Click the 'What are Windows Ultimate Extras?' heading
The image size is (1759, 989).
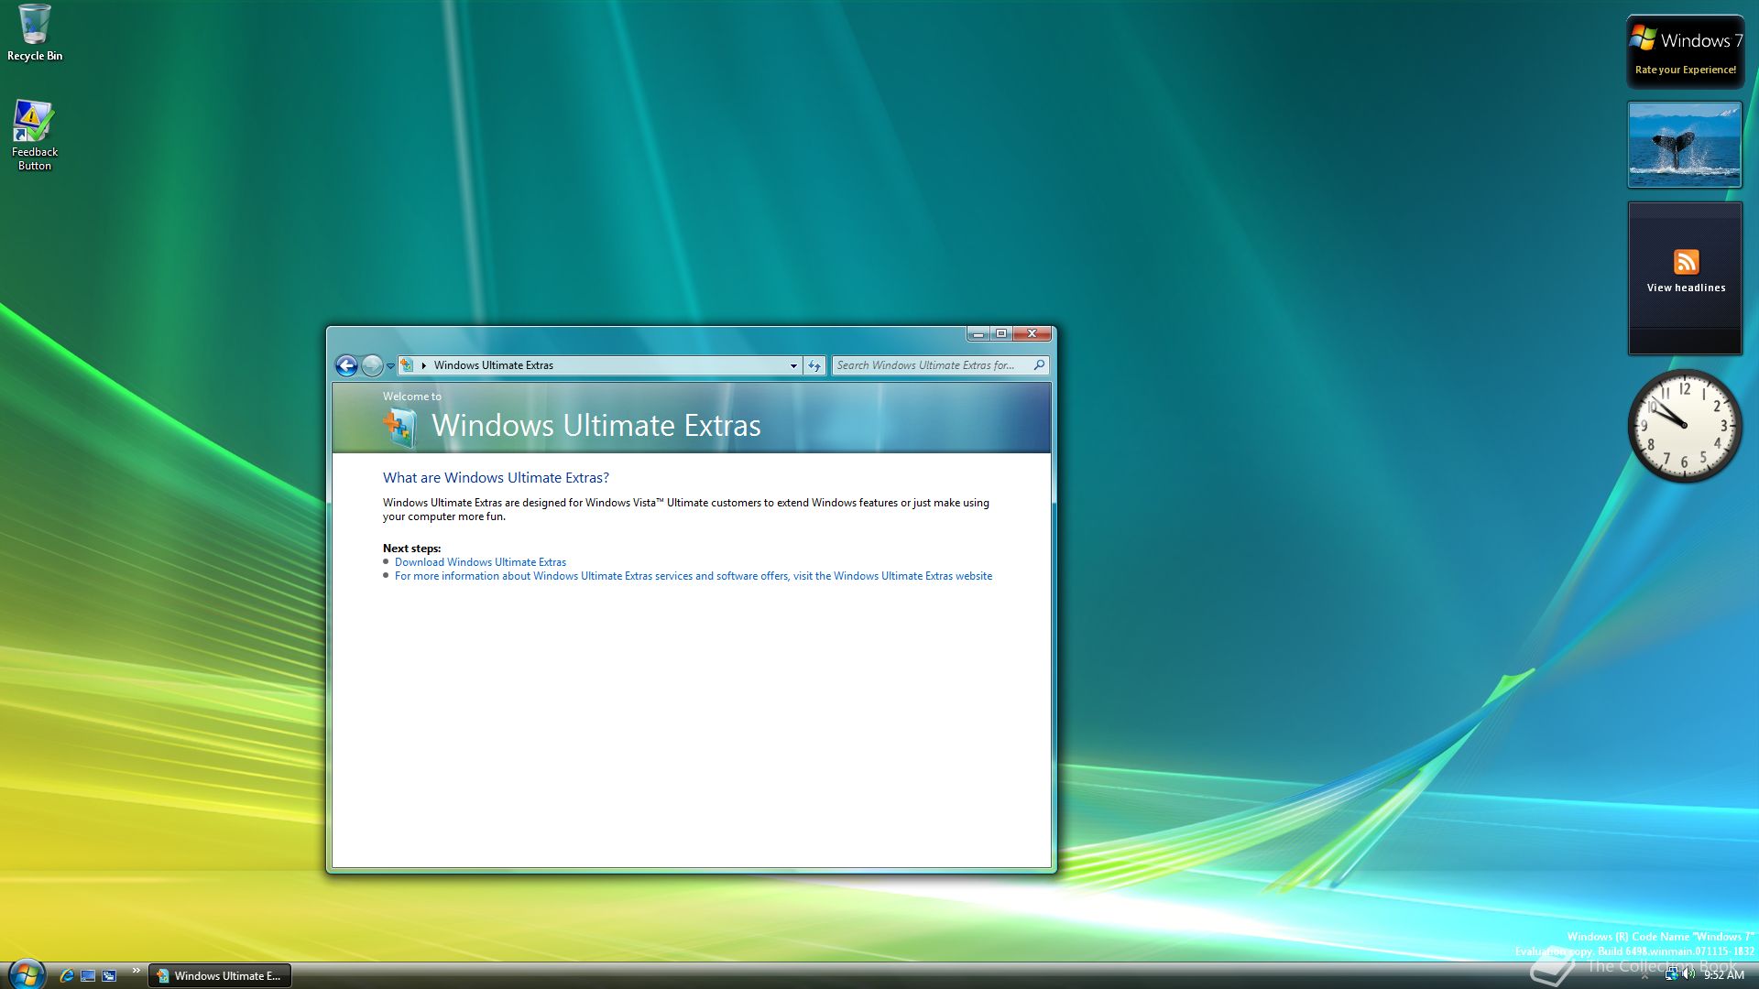coord(496,477)
